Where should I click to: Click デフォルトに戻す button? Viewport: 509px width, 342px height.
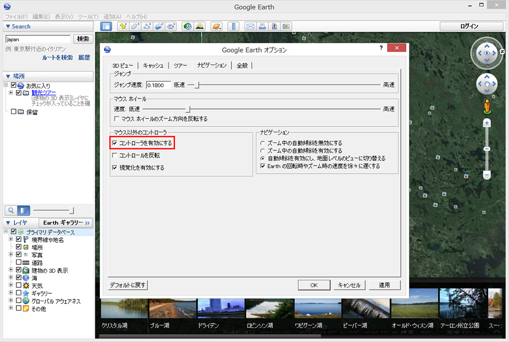tap(128, 285)
